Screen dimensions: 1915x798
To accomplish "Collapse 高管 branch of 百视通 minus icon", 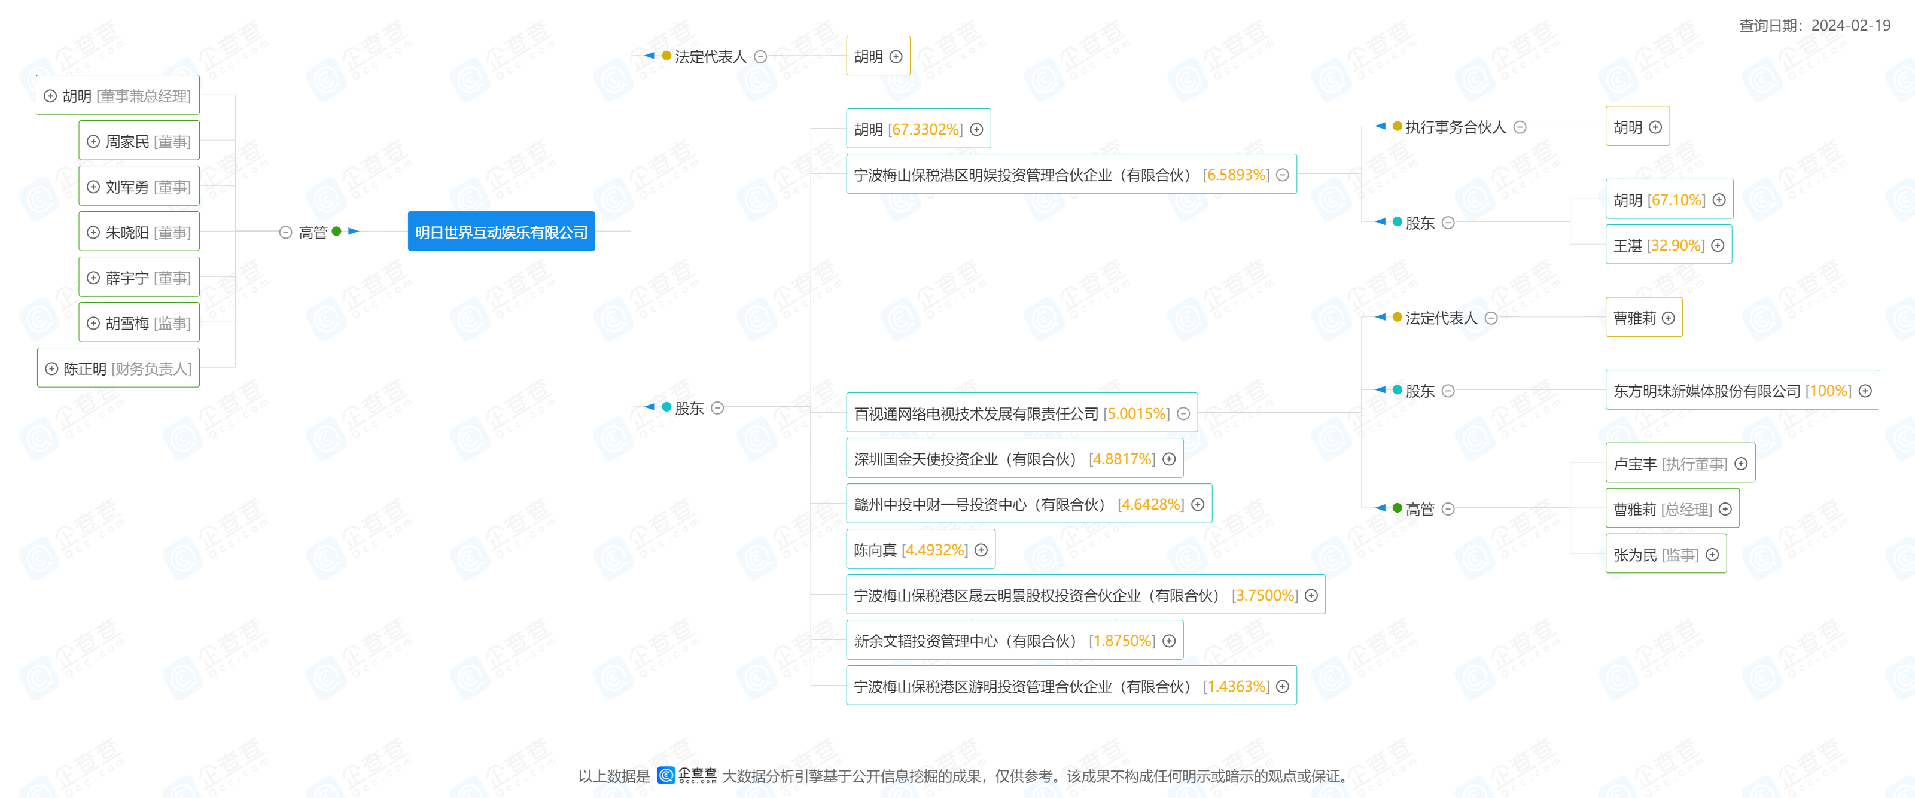I will [1448, 509].
